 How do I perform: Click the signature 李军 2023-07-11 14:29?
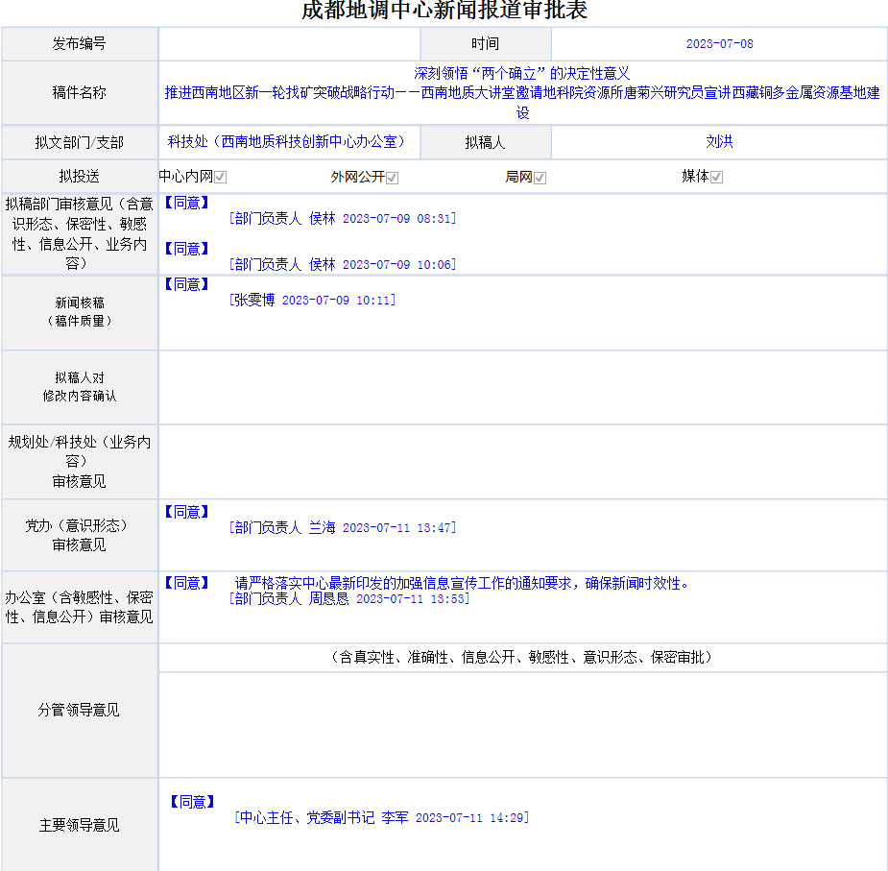click(x=382, y=818)
